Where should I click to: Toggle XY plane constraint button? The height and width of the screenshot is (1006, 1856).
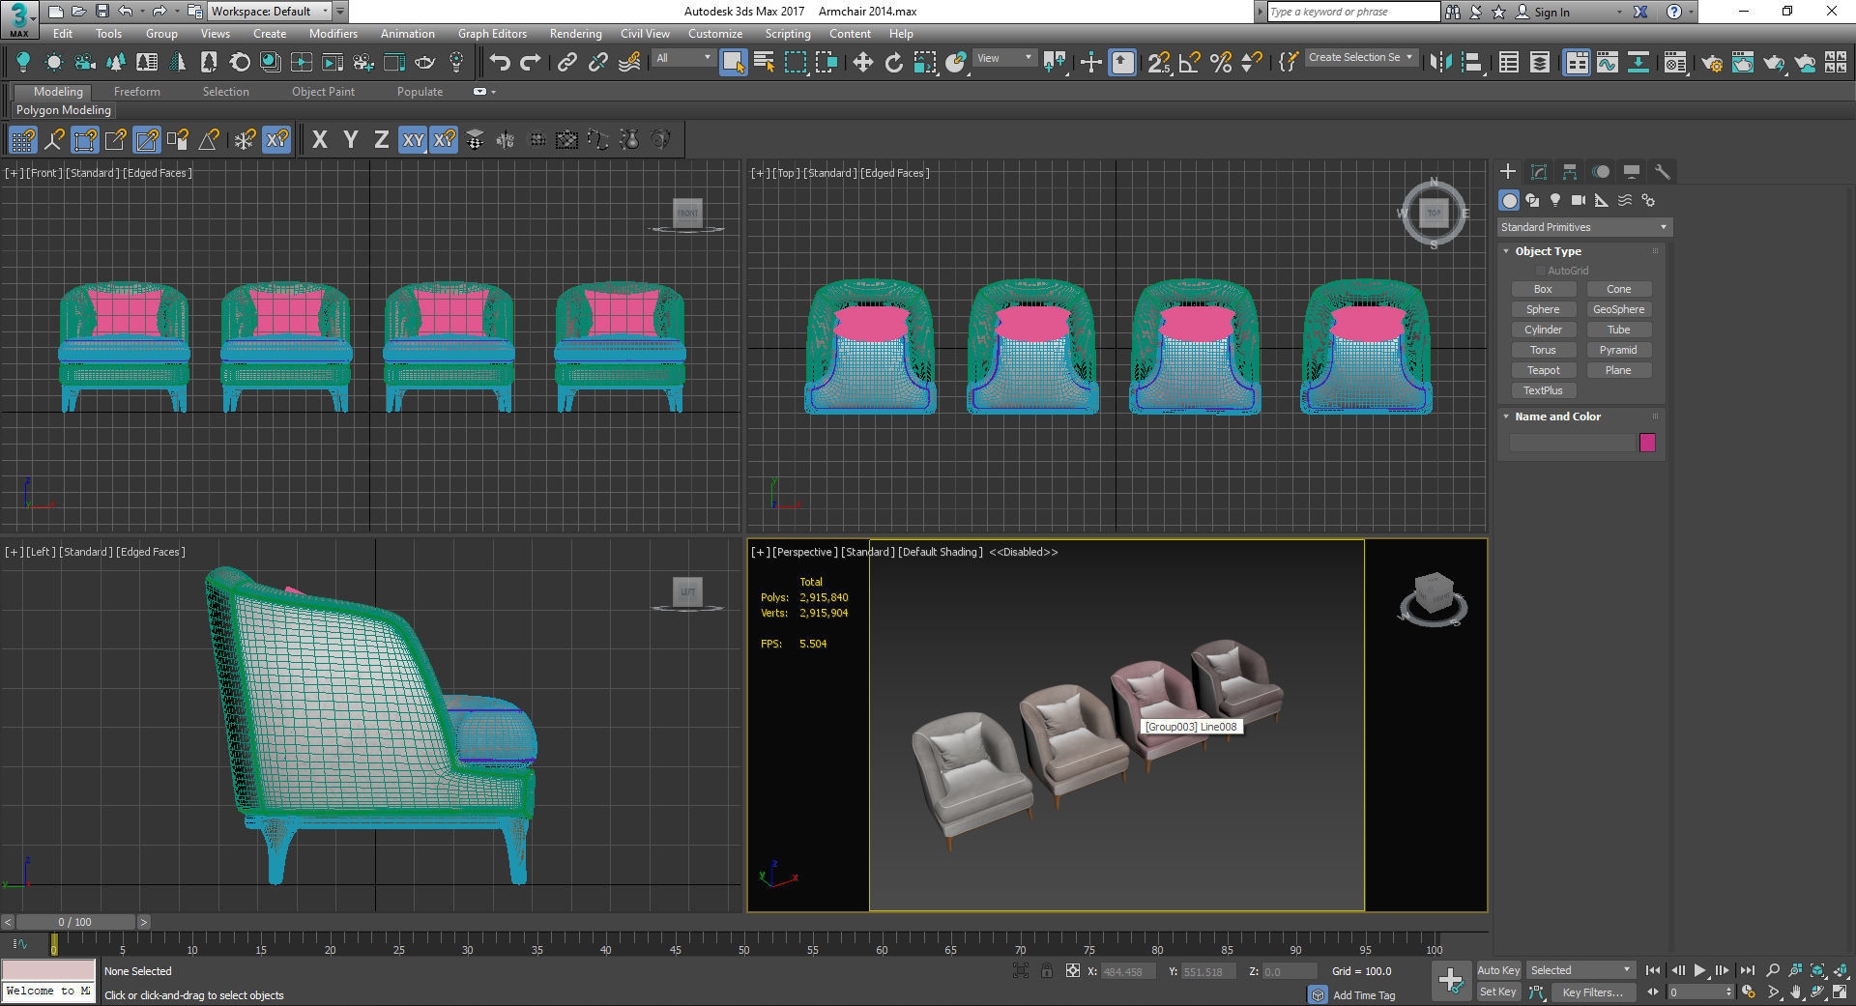[413, 140]
